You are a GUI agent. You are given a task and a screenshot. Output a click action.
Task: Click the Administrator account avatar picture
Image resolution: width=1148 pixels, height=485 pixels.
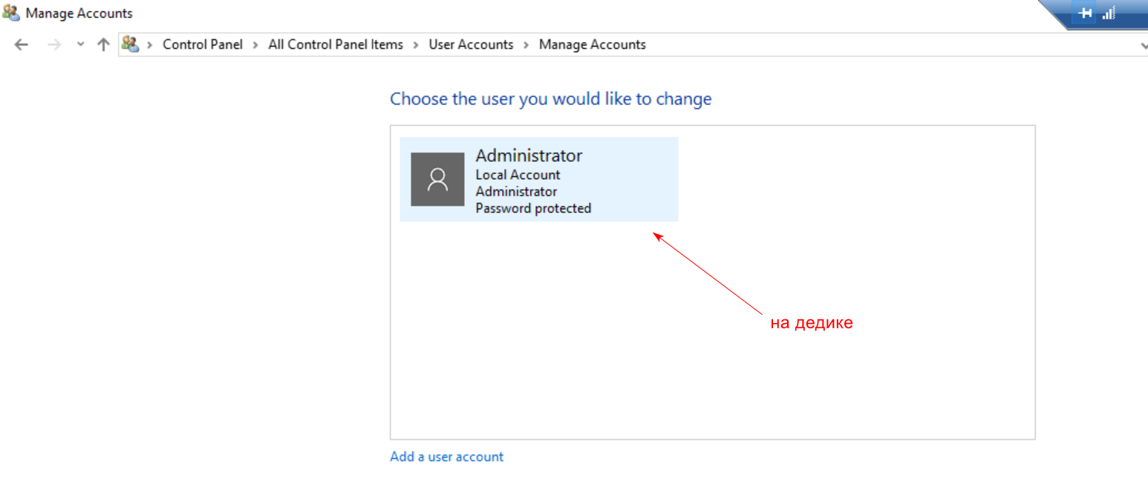pos(437,179)
